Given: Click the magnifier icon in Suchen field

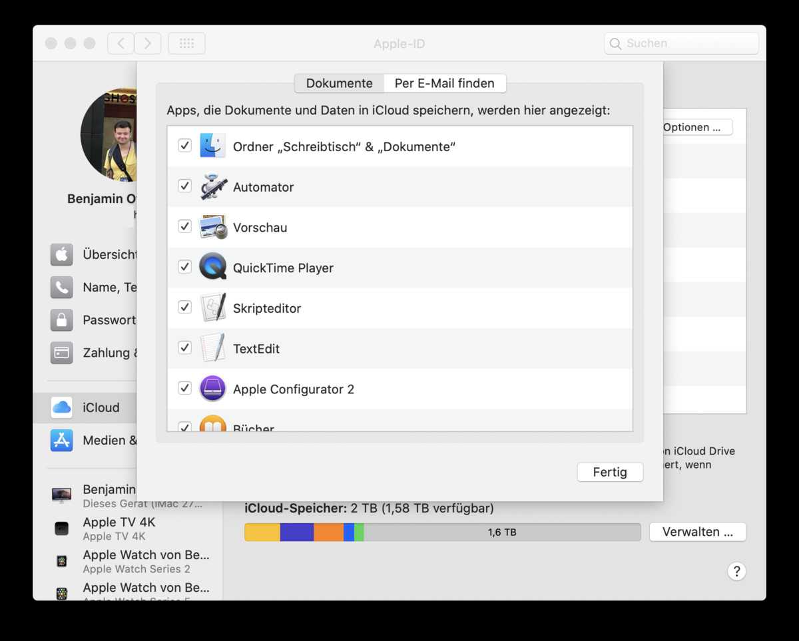Looking at the screenshot, I should 616,43.
